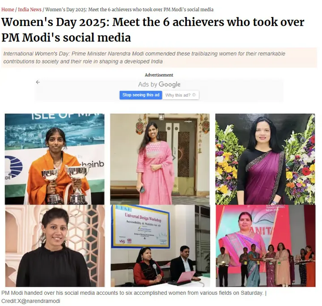Select photo of woman in purple saree

click(x=265, y=159)
